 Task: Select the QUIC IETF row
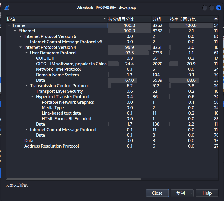point(112,58)
